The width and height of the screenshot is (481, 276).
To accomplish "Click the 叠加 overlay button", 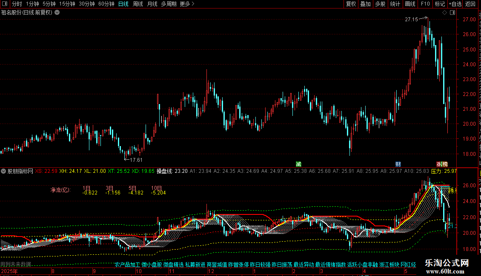I will [365, 4].
